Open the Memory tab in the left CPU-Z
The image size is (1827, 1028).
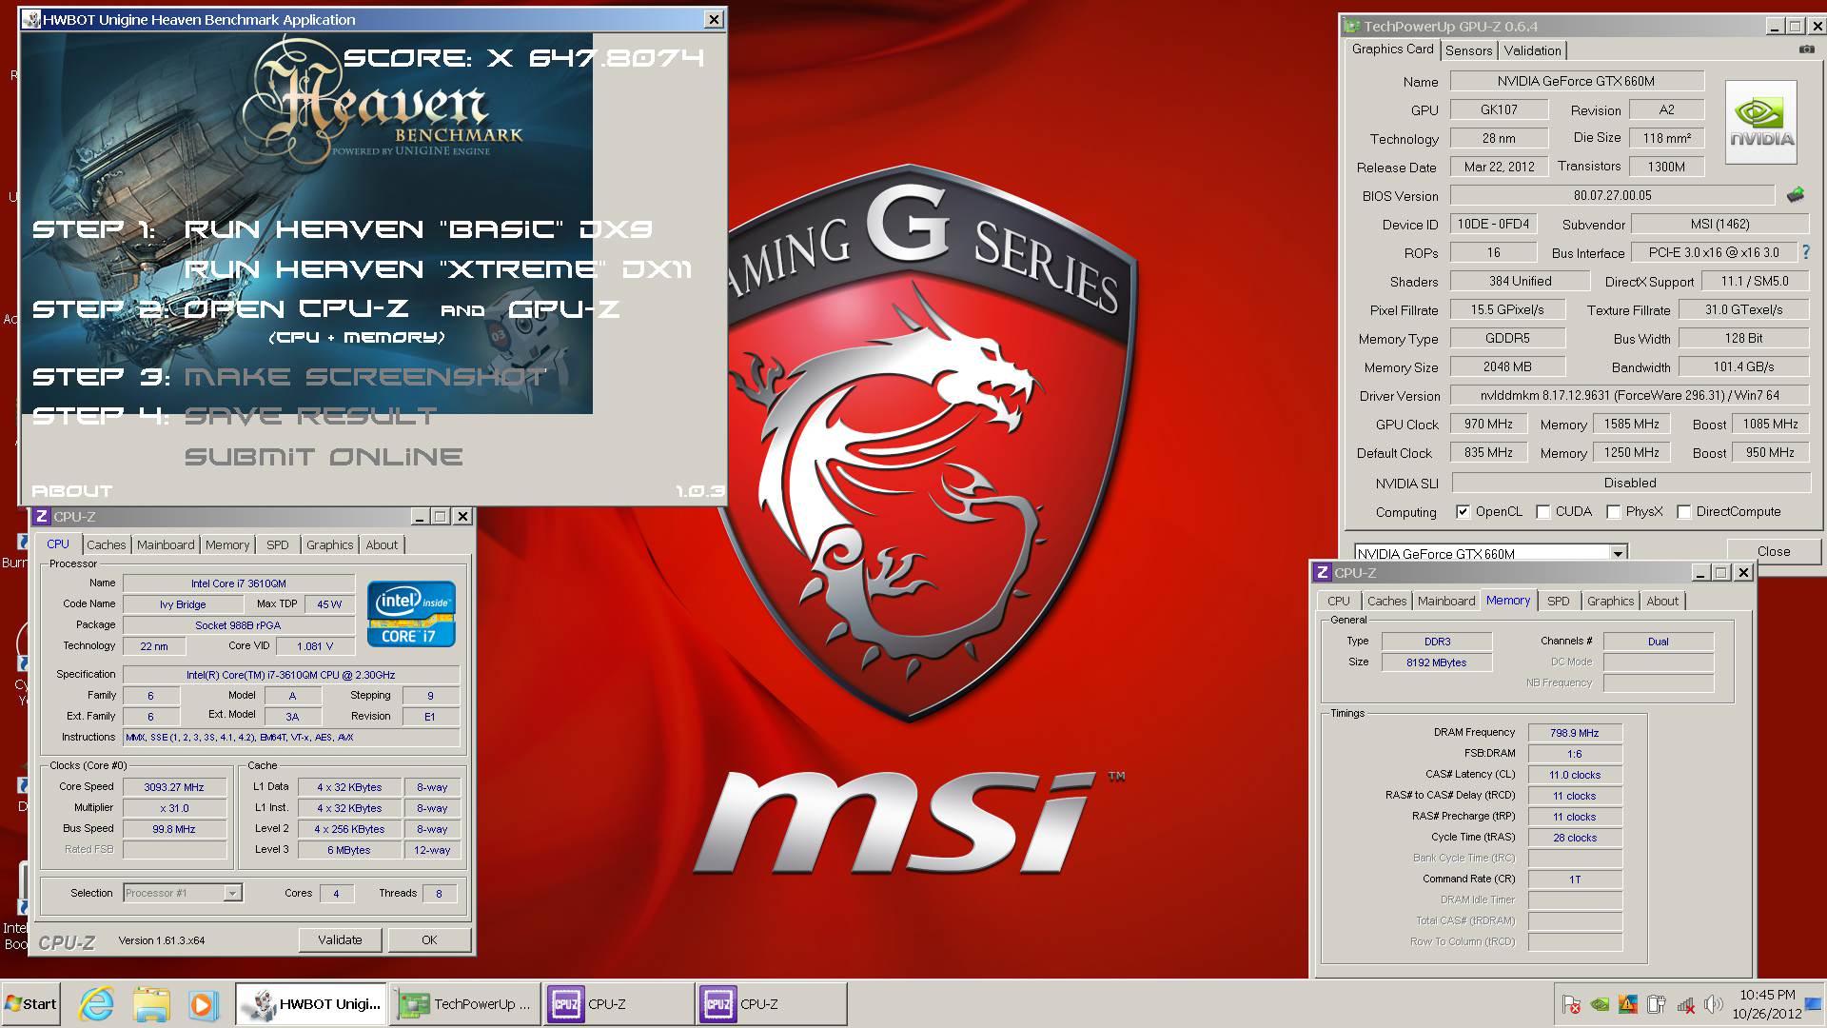(227, 544)
